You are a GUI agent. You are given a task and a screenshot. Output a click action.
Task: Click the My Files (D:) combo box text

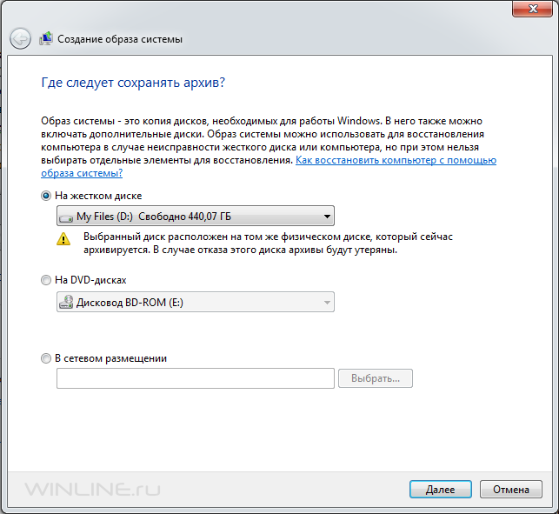click(154, 217)
